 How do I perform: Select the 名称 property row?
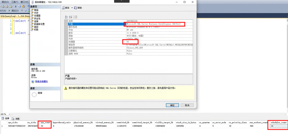pyautogui.click(x=130, y=21)
